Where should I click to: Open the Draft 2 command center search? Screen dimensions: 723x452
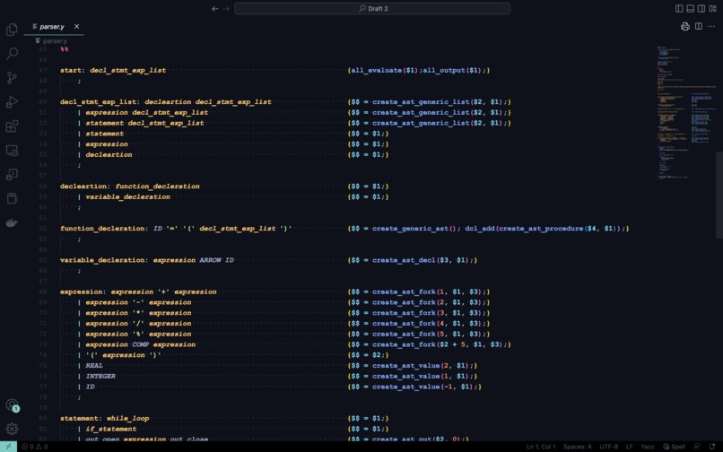point(372,8)
